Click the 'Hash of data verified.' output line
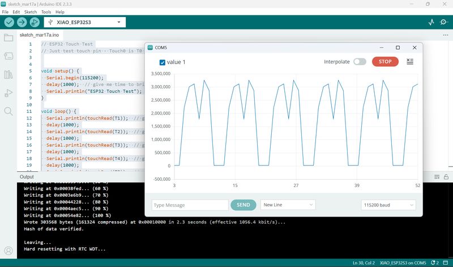 point(54,229)
